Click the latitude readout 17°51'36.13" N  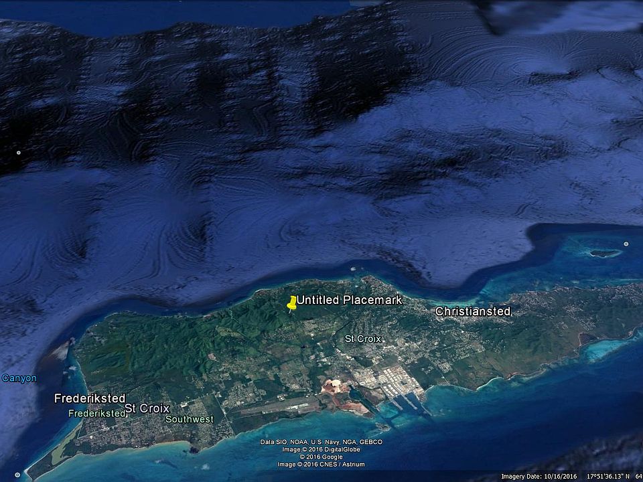(609, 477)
